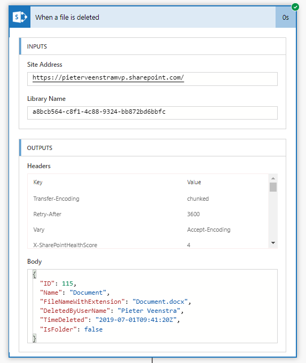Click the Library Name label
Viewport: 306px width, 363px height.
pos(46,99)
